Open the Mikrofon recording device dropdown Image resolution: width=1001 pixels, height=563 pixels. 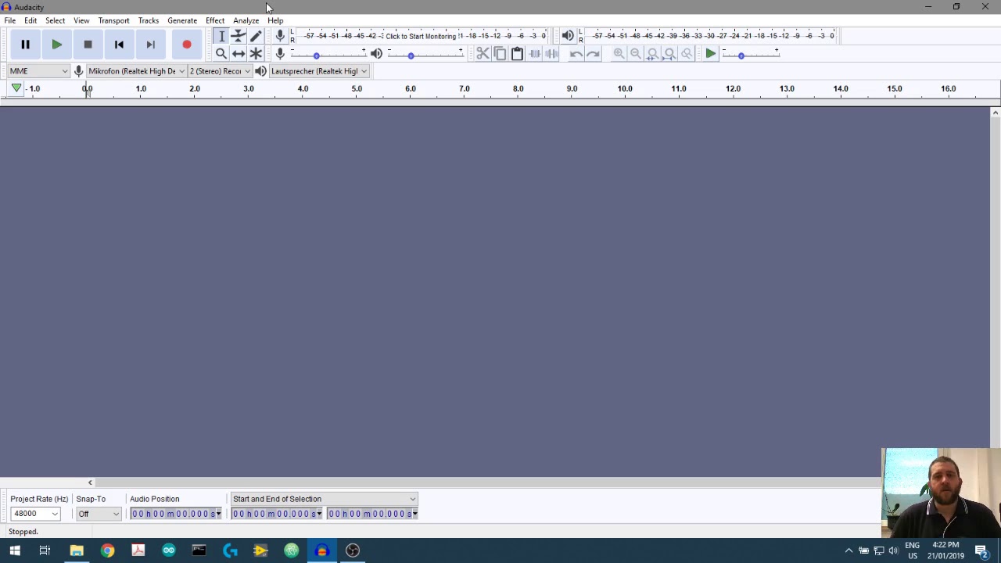[136, 71]
